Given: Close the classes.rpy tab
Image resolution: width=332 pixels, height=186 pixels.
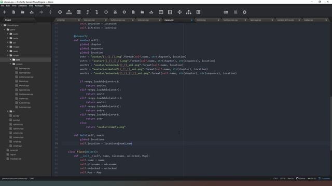Looking at the screenshot, I should tap(191, 20).
